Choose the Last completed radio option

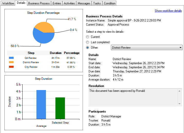pyautogui.click(x=88, y=42)
